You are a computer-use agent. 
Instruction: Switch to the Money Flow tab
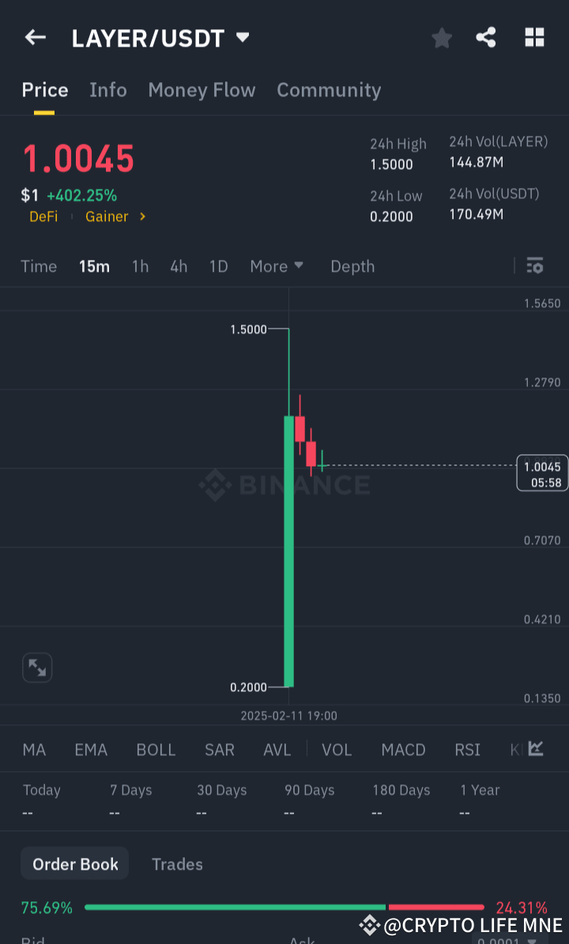202,90
